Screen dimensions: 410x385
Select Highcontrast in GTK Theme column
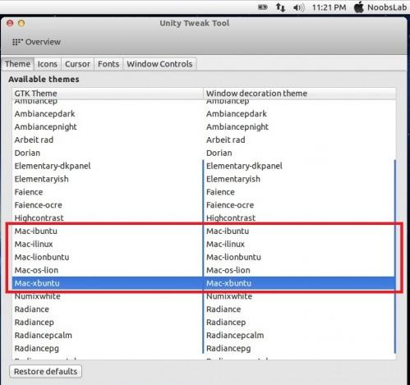tap(108, 218)
